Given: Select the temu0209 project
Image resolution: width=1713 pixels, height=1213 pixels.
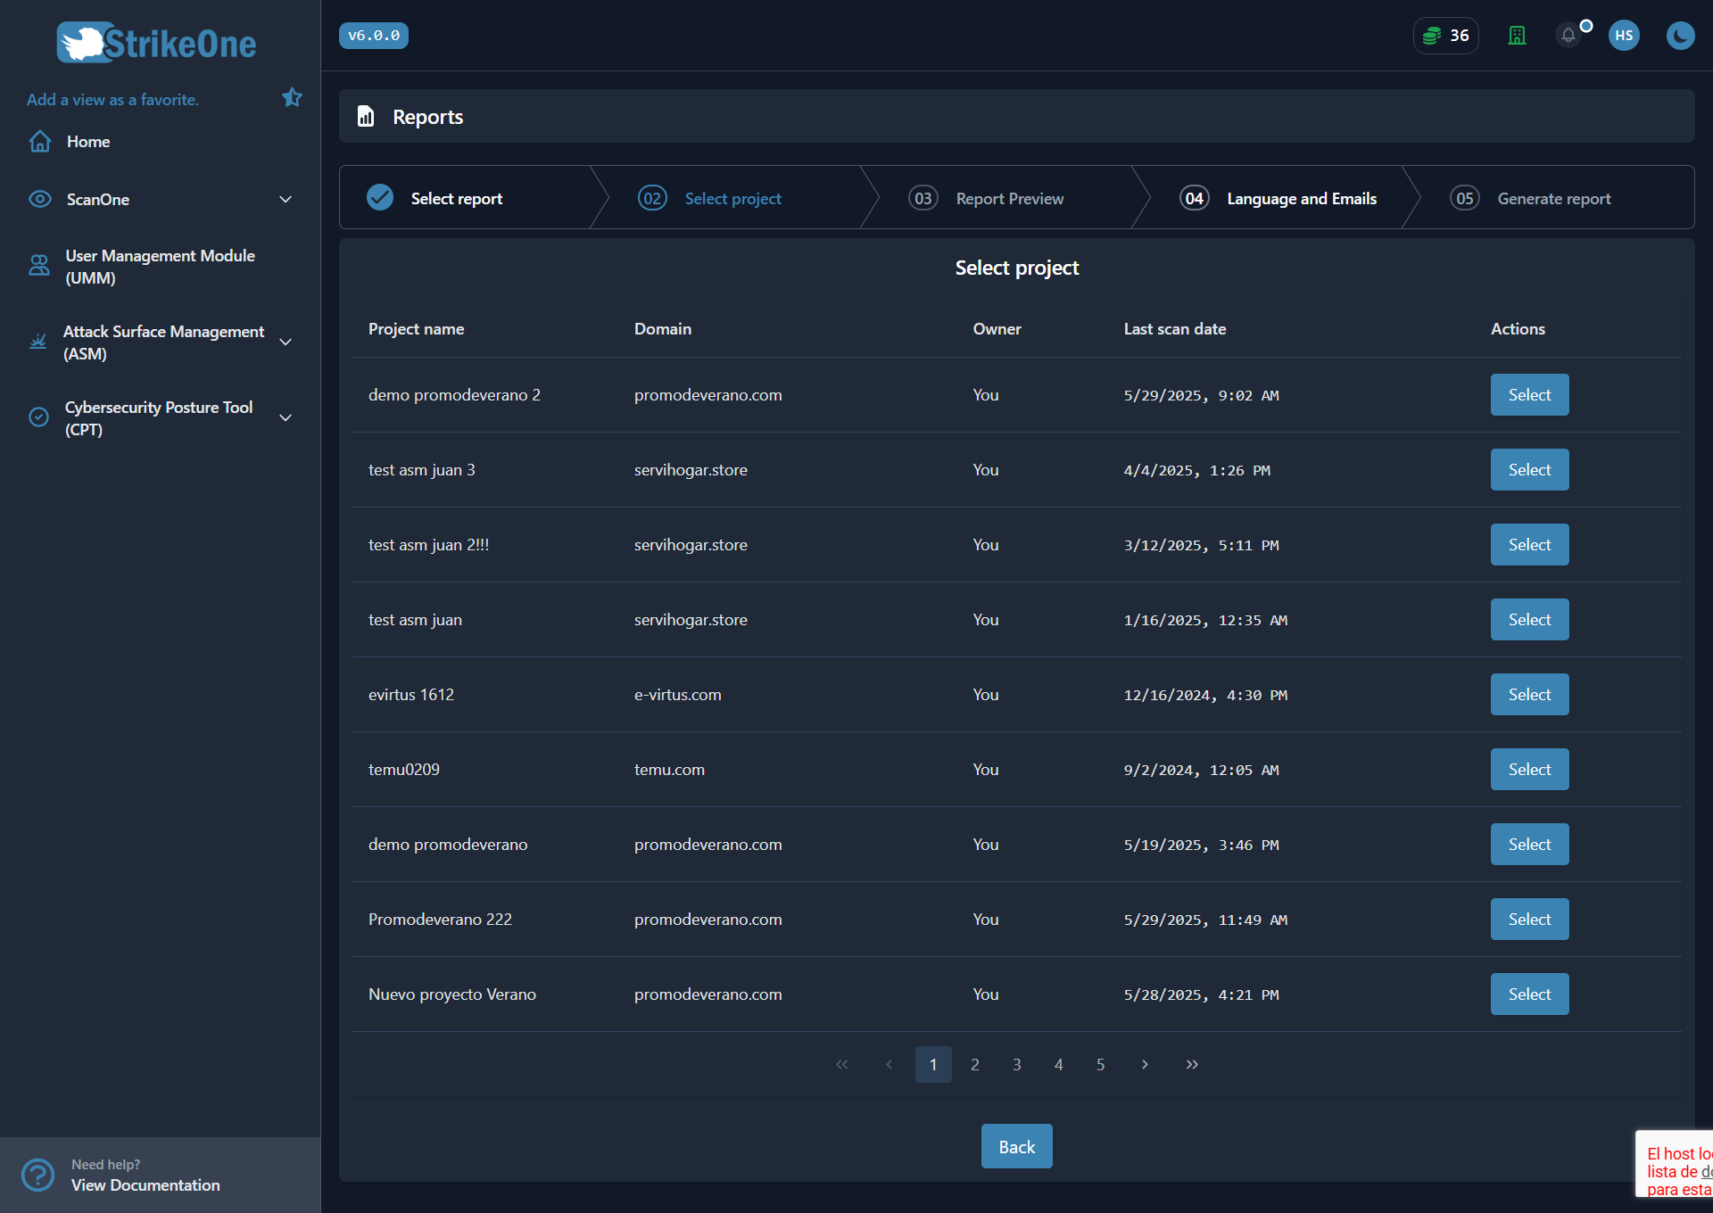Looking at the screenshot, I should pos(1528,769).
